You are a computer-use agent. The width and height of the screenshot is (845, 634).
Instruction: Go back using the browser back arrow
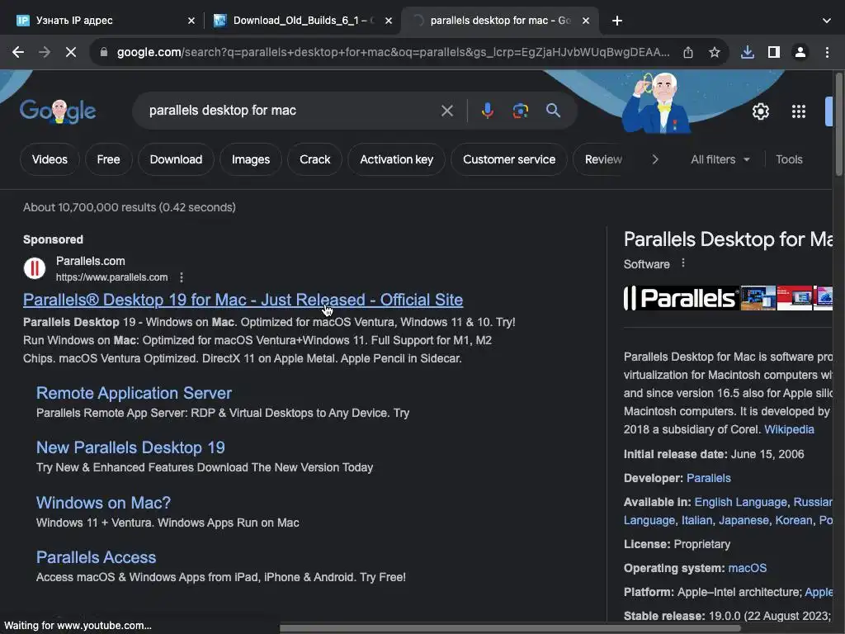point(18,52)
